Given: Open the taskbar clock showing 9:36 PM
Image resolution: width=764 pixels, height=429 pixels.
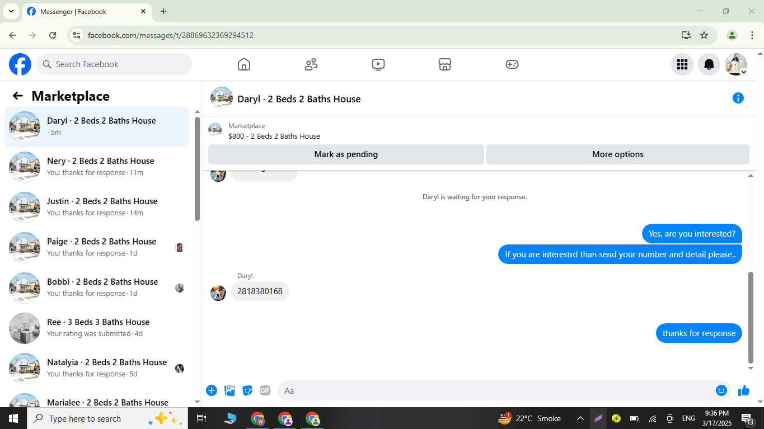Looking at the screenshot, I should tap(716, 418).
